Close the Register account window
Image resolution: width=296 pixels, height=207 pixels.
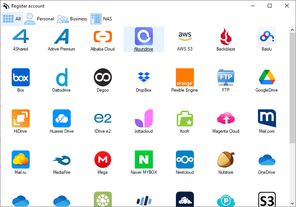pos(287,6)
